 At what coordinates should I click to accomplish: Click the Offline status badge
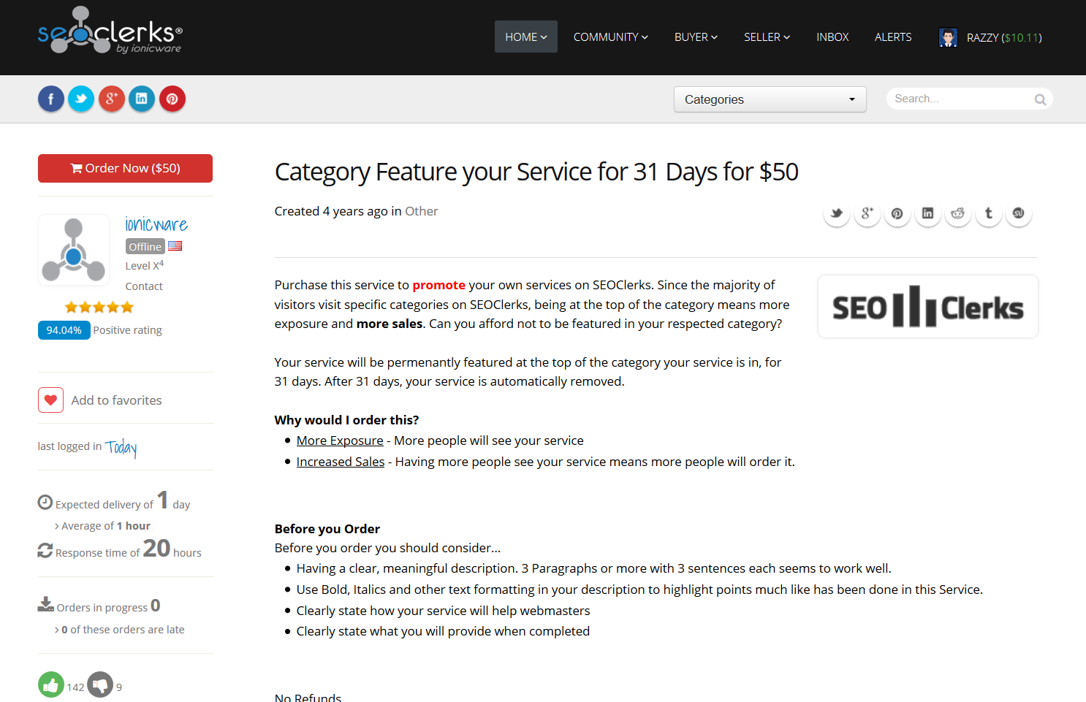(145, 247)
